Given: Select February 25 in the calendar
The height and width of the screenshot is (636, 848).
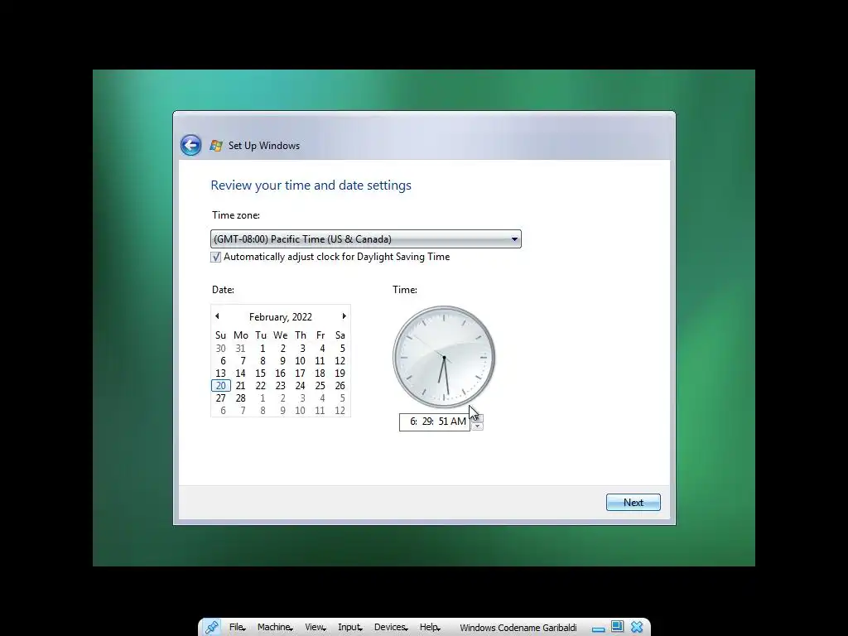Looking at the screenshot, I should (320, 386).
